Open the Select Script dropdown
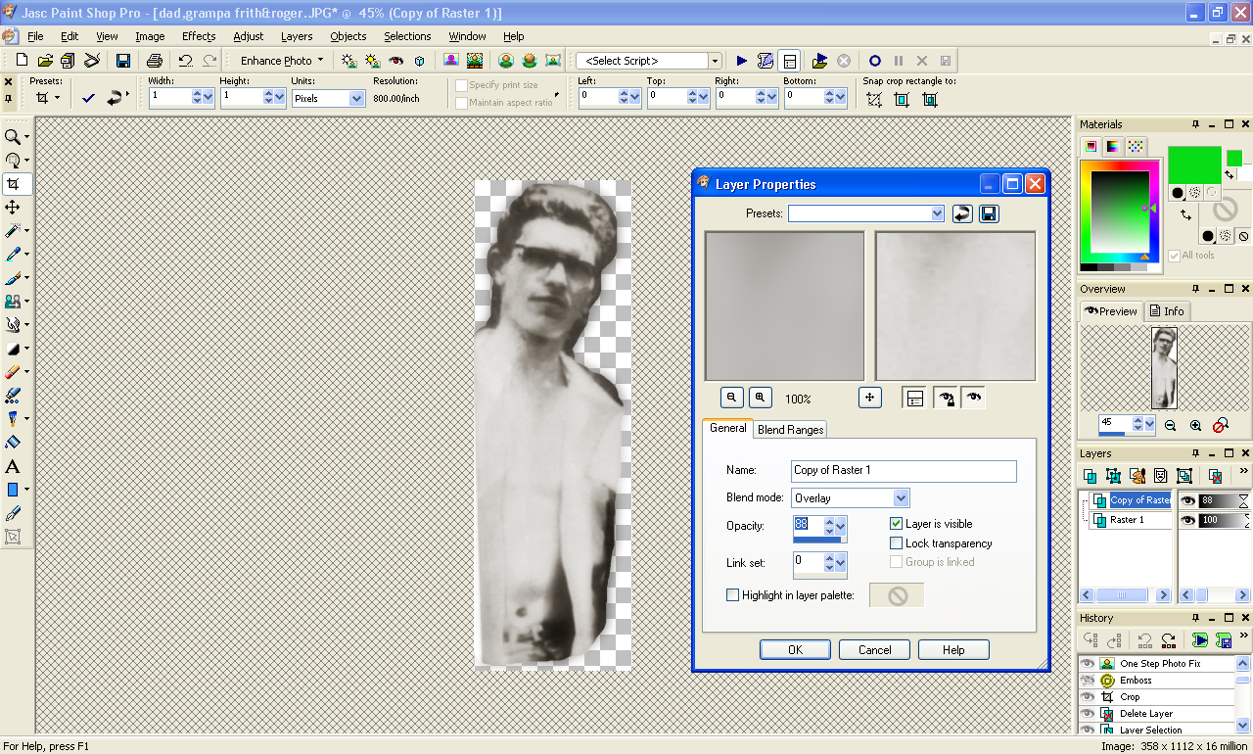Screen dimensions: 1253x754 [716, 61]
